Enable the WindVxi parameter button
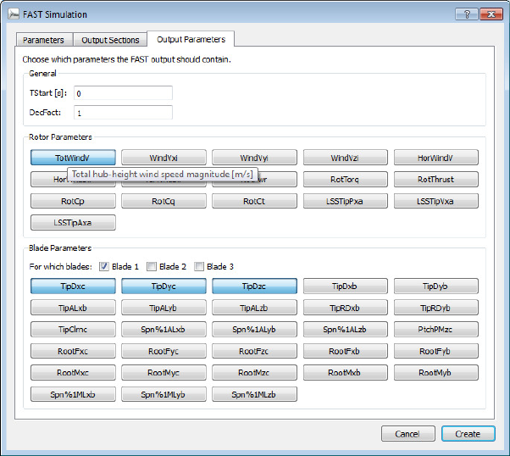Screen dimensions: 510x456 tap(164, 158)
